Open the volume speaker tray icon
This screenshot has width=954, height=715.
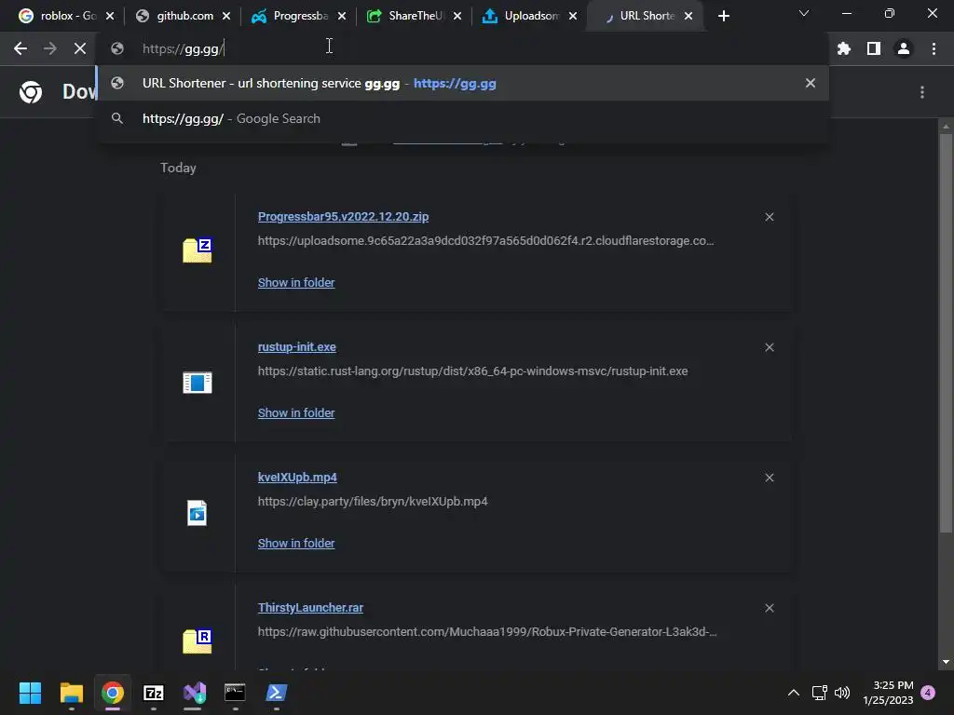coord(842,693)
